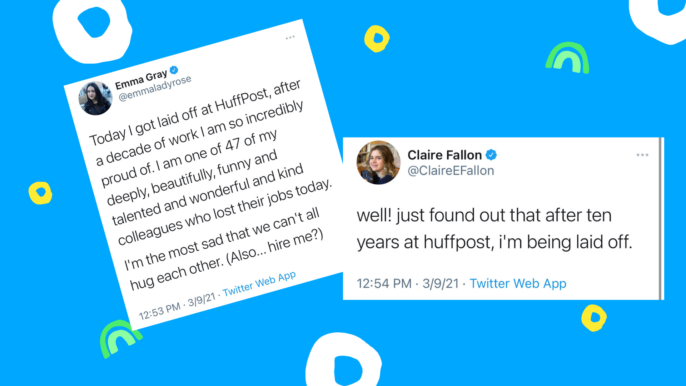Open the more options menu on Emma Gray's tweet
Screen dimensions: 686x386
coord(291,37)
